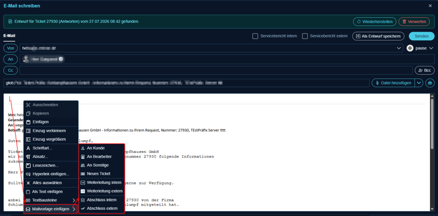Click the Hyperlink einfügen link icon
438x216 pixels.
[x=28, y=174]
